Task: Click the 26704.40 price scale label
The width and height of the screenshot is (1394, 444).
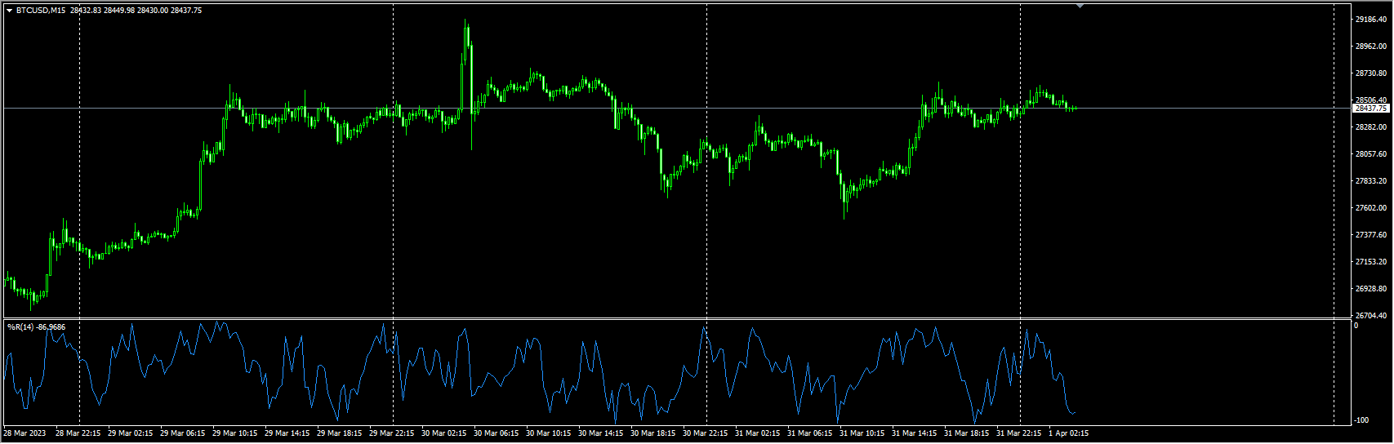Action: [1371, 316]
